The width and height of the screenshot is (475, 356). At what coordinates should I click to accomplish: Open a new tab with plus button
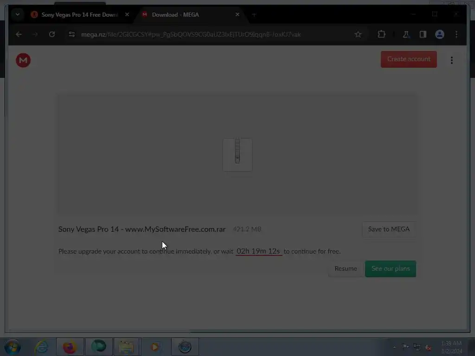click(254, 14)
